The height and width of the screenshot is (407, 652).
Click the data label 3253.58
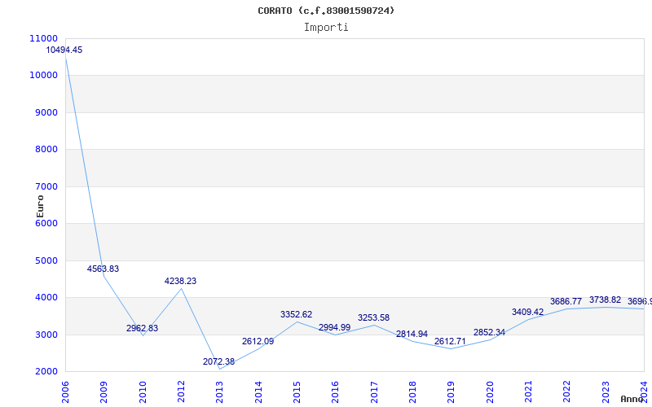[x=373, y=317]
